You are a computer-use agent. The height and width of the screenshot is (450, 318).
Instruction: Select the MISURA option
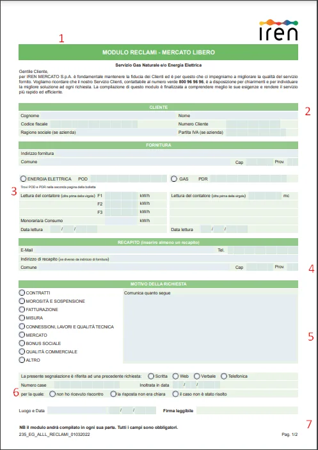(x=22, y=317)
